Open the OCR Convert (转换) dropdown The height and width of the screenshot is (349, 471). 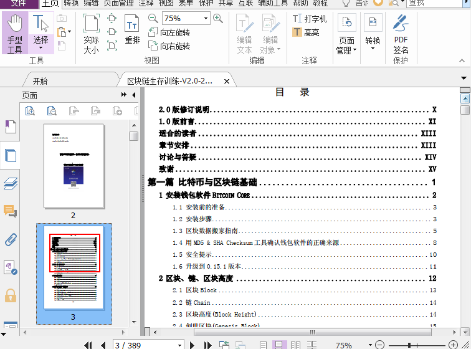click(x=373, y=32)
